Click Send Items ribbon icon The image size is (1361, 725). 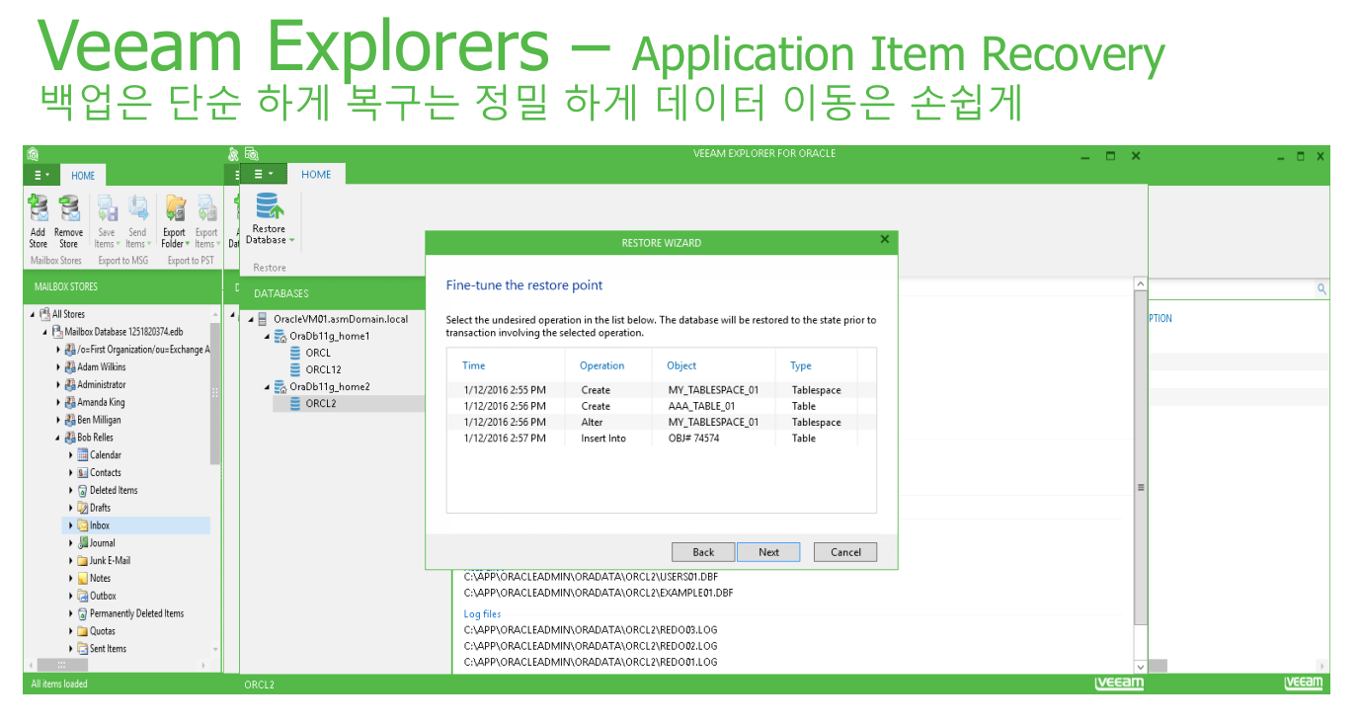click(x=137, y=208)
